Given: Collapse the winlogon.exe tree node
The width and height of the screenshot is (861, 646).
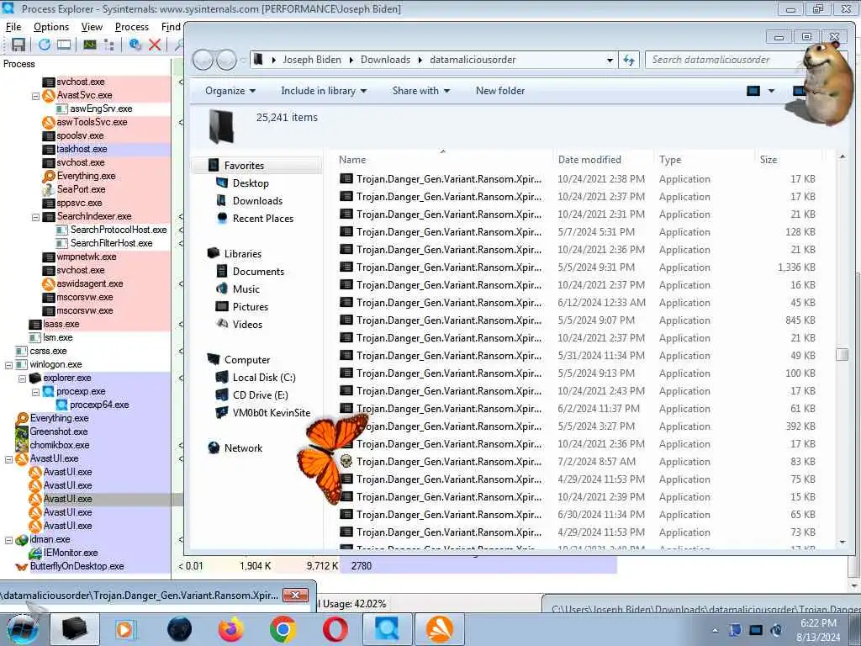Looking at the screenshot, I should click(8, 365).
